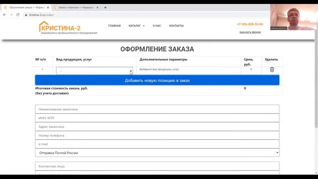Image resolution: width=318 pixels, height=179 pixels.
Task: Click the Дополнительные параметры column header
Action: click(x=163, y=60)
